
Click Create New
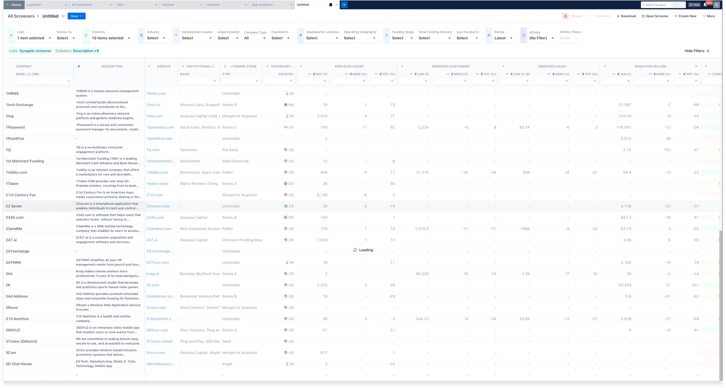tap(685, 16)
